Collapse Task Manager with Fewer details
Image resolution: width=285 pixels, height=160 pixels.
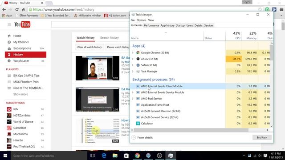[142, 137]
